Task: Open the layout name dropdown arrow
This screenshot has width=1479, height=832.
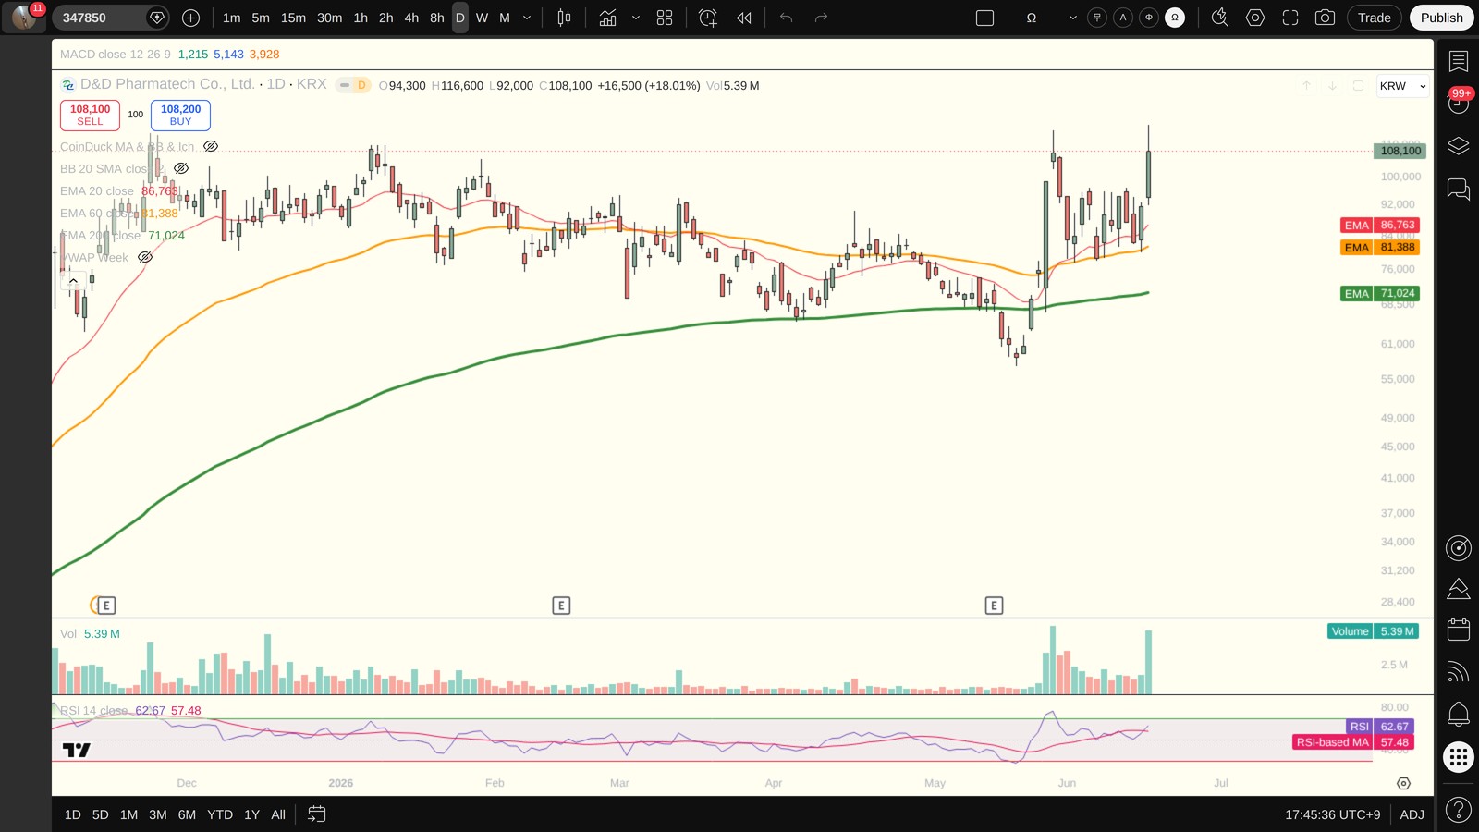Action: 1072,18
